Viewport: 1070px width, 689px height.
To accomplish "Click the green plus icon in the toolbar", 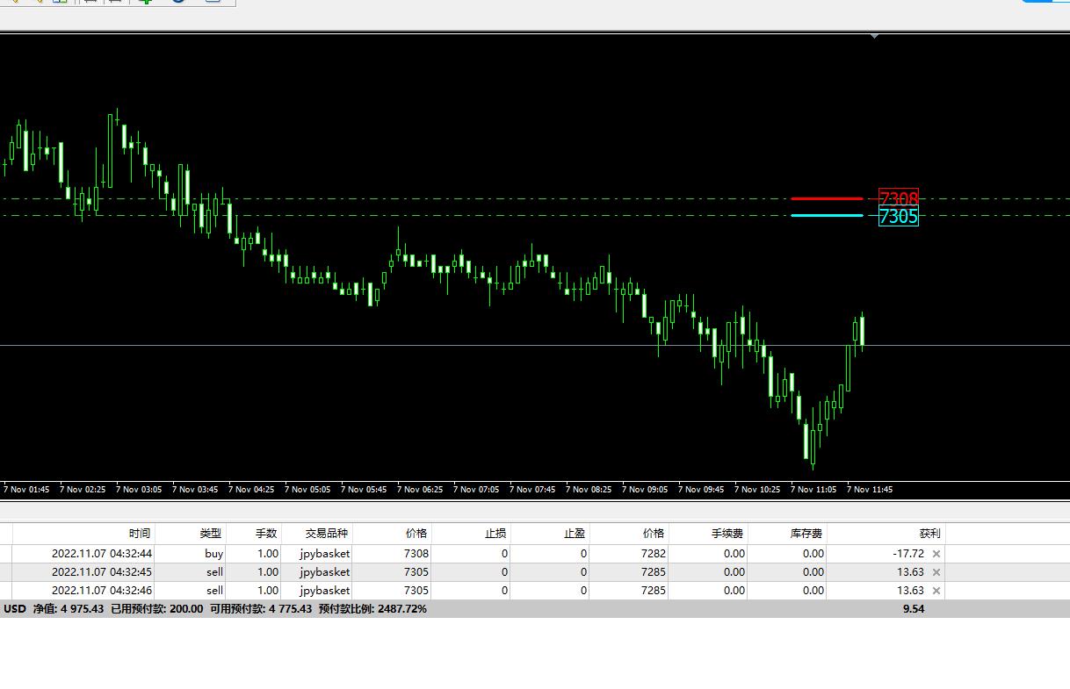I will [x=147, y=2].
